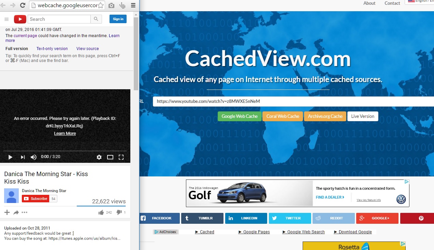Screen dimensions: 434x250
Task: Open View source of the cached page
Action: click(x=88, y=49)
